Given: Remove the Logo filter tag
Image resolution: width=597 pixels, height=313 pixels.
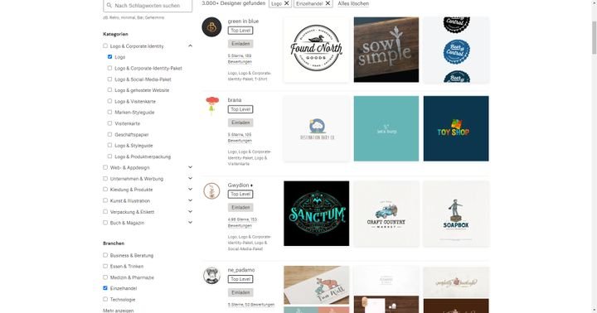Looking at the screenshot, I should (x=287, y=3).
